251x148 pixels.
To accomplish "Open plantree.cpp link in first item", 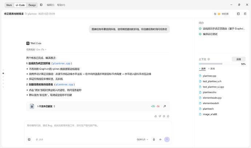I will pyautogui.click(x=61, y=63).
